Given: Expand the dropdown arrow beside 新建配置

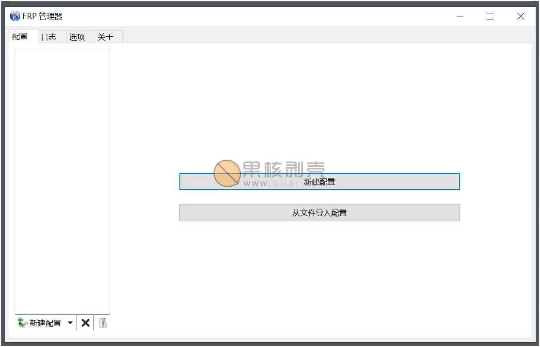Looking at the screenshot, I should [70, 323].
